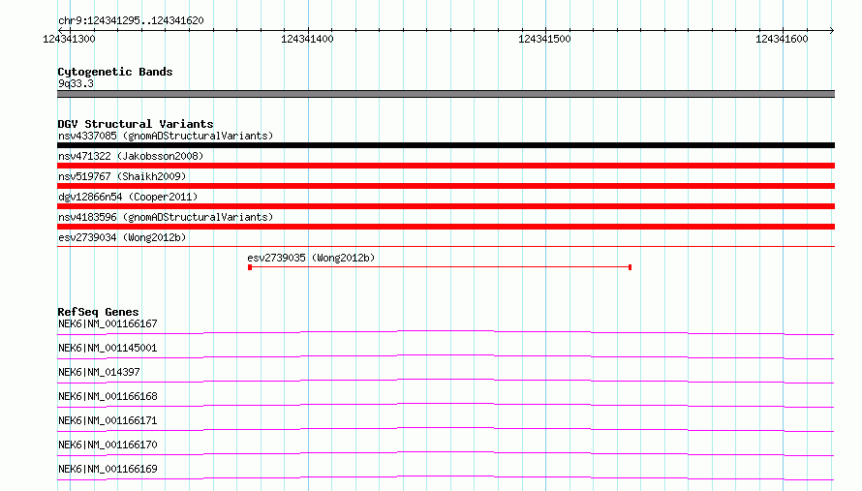The image size is (862, 491).
Task: Open the esv2739035 (Wong2012b) variant label
Action: (311, 258)
